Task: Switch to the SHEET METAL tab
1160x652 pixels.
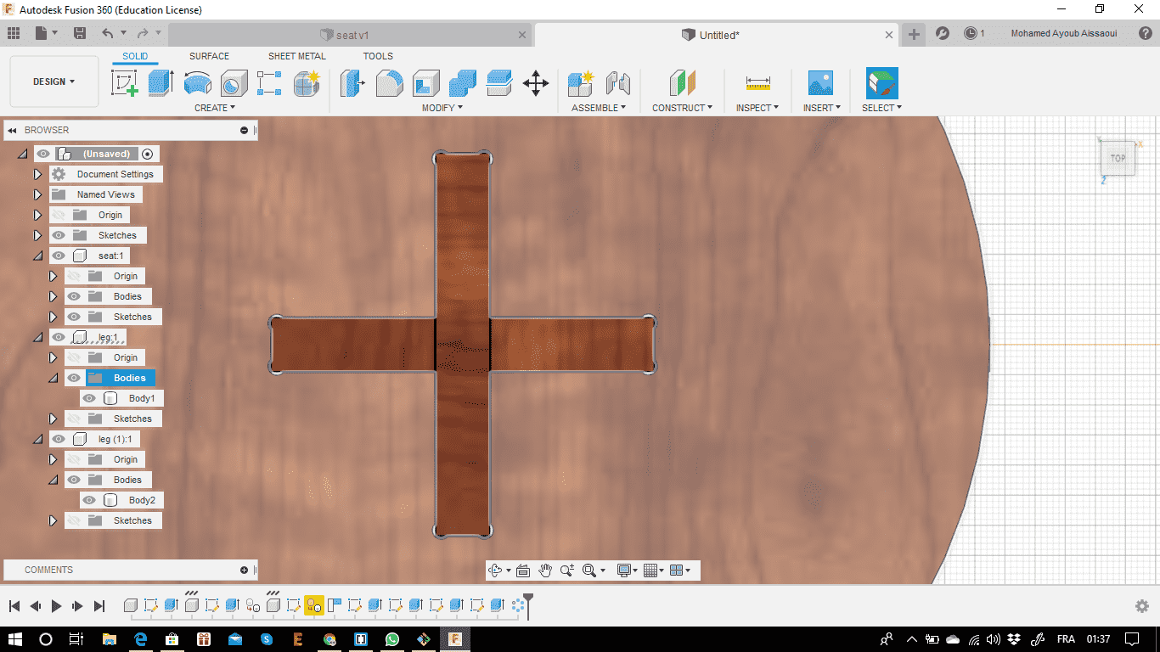Action: [297, 56]
